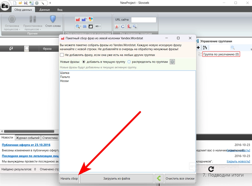Click the word Носки in phrase list

[x=64, y=81]
